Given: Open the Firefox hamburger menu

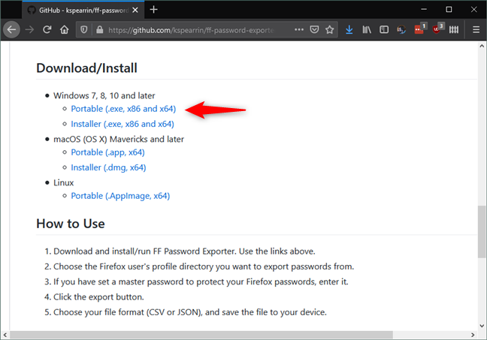Looking at the screenshot, I should tap(476, 30).
